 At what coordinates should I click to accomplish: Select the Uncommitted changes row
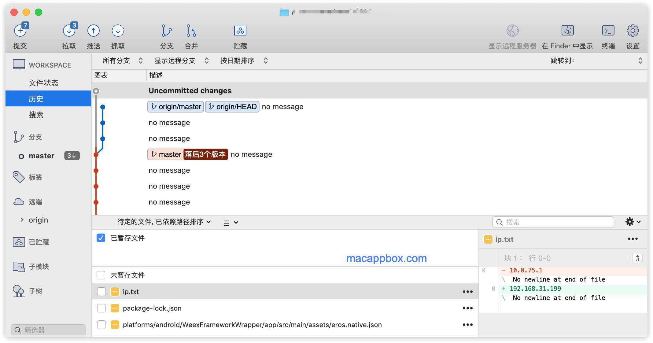coord(369,91)
